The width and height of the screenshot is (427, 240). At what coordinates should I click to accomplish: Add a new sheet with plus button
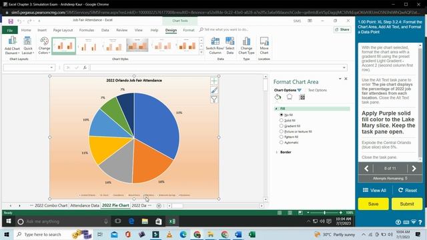(x=159, y=206)
